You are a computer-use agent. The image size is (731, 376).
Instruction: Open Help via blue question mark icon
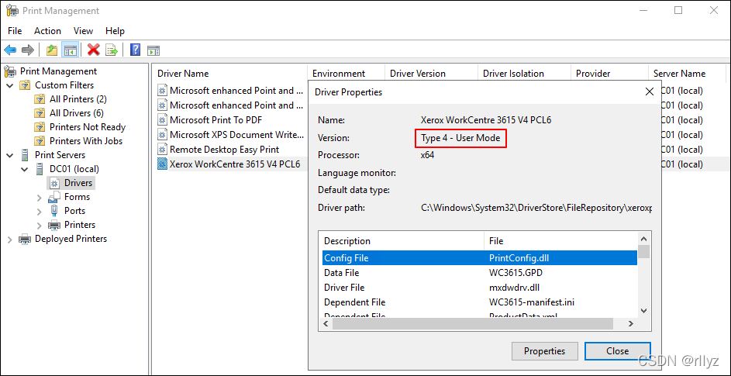tap(135, 50)
